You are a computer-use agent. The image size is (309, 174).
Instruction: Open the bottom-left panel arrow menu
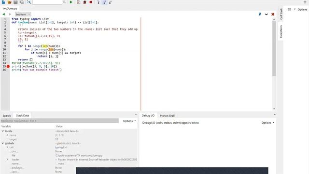coord(136,115)
